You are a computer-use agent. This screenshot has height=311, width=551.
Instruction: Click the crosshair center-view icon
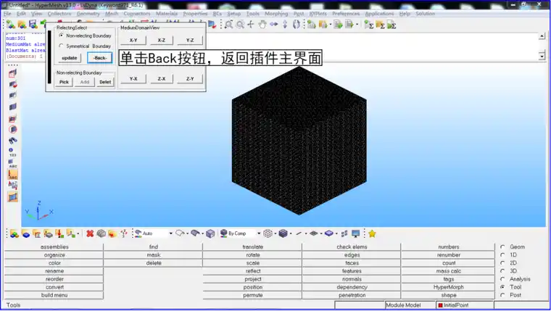pyautogui.click(x=251, y=24)
